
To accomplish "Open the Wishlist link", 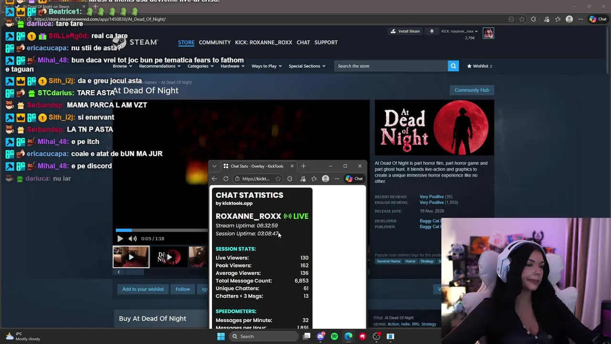I will (x=479, y=66).
